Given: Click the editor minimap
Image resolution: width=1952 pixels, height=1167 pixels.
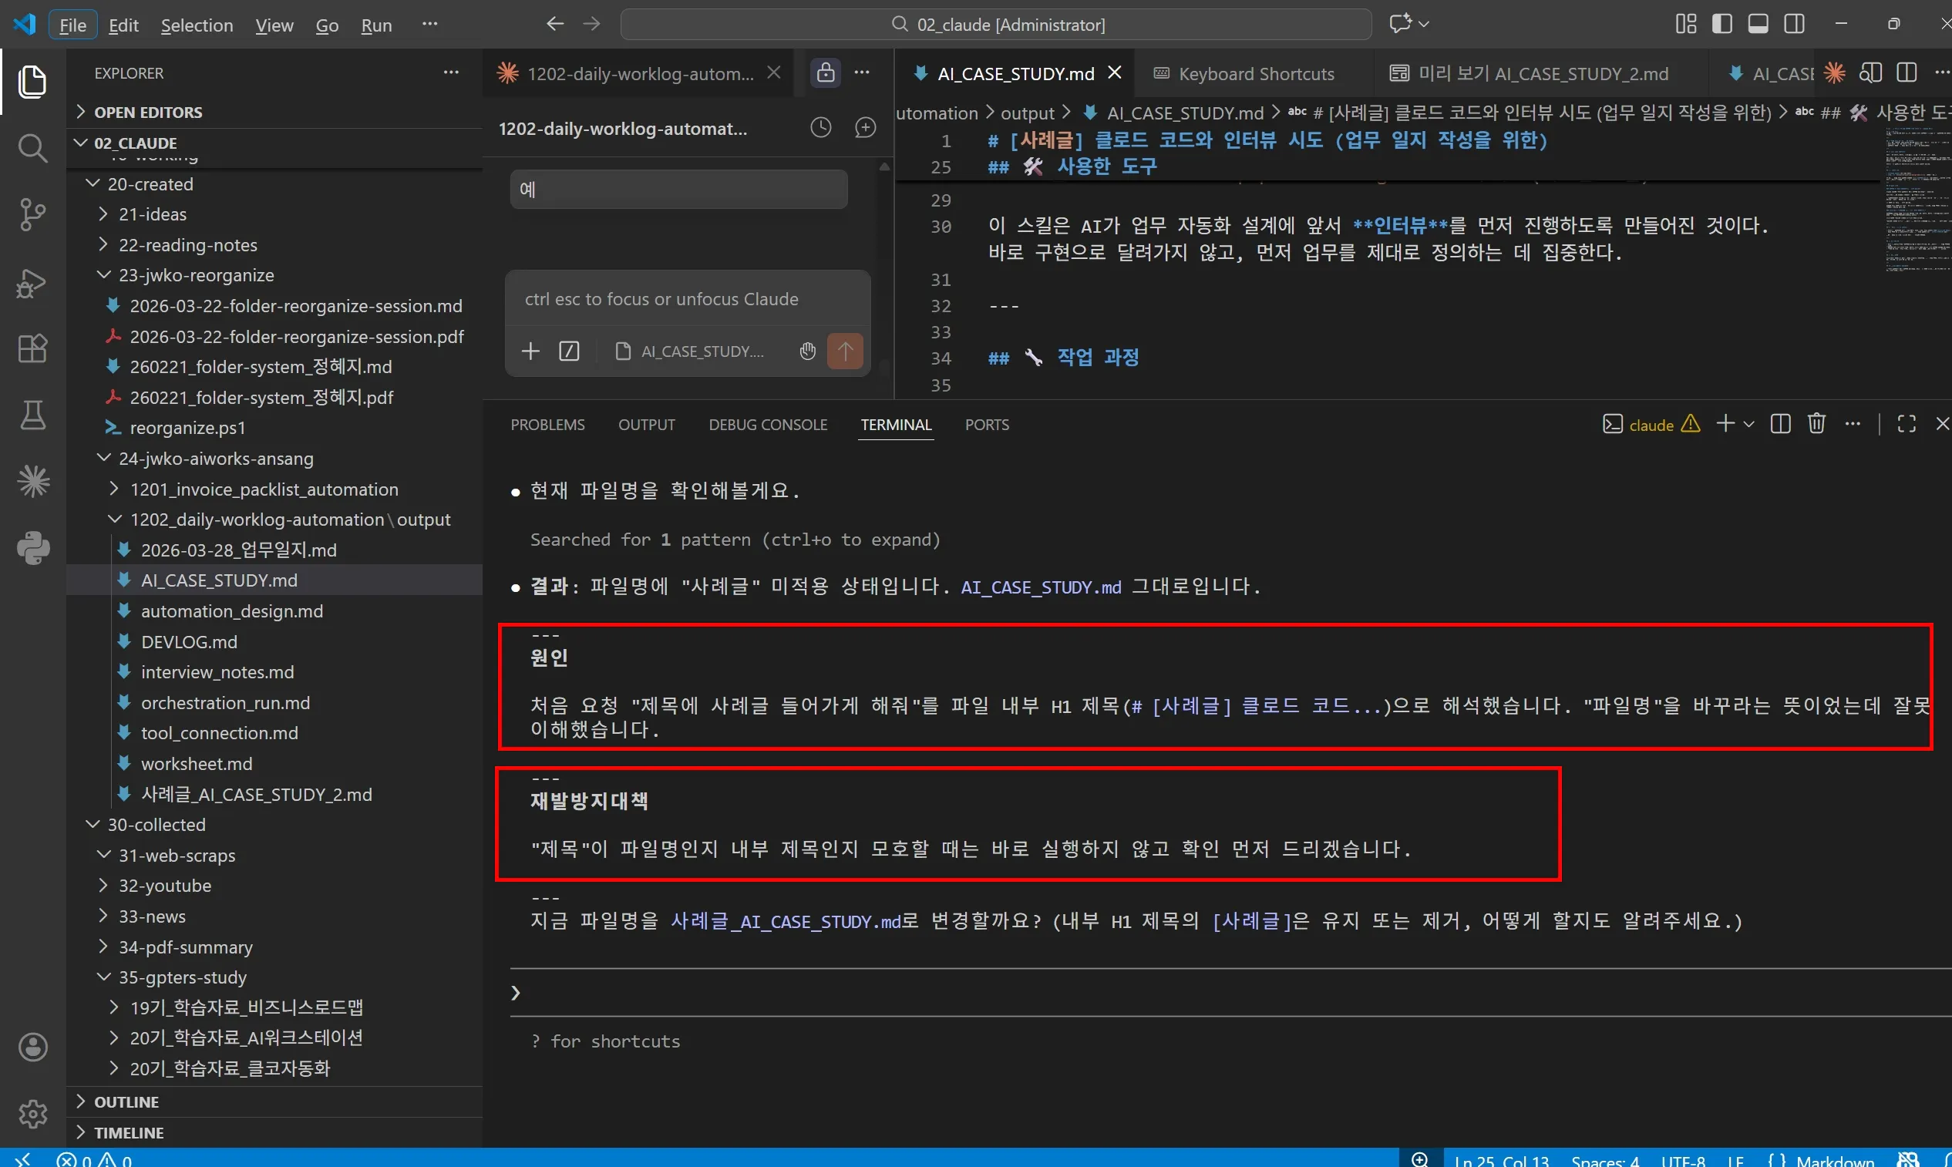Looking at the screenshot, I should coord(1917,201).
